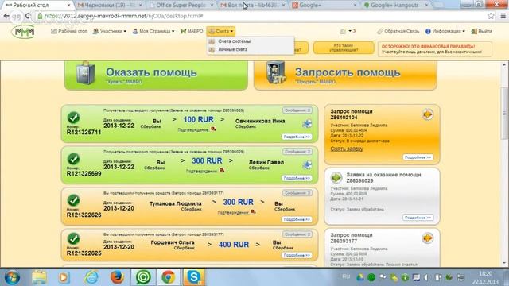Viewport: 509px width, 286px height.
Task: Click Подробнее on order R121325711
Action: pyautogui.click(x=297, y=137)
